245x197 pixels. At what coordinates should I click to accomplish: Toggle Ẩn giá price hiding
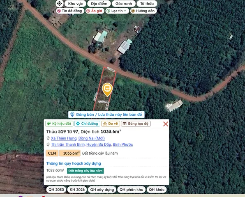click(95, 11)
